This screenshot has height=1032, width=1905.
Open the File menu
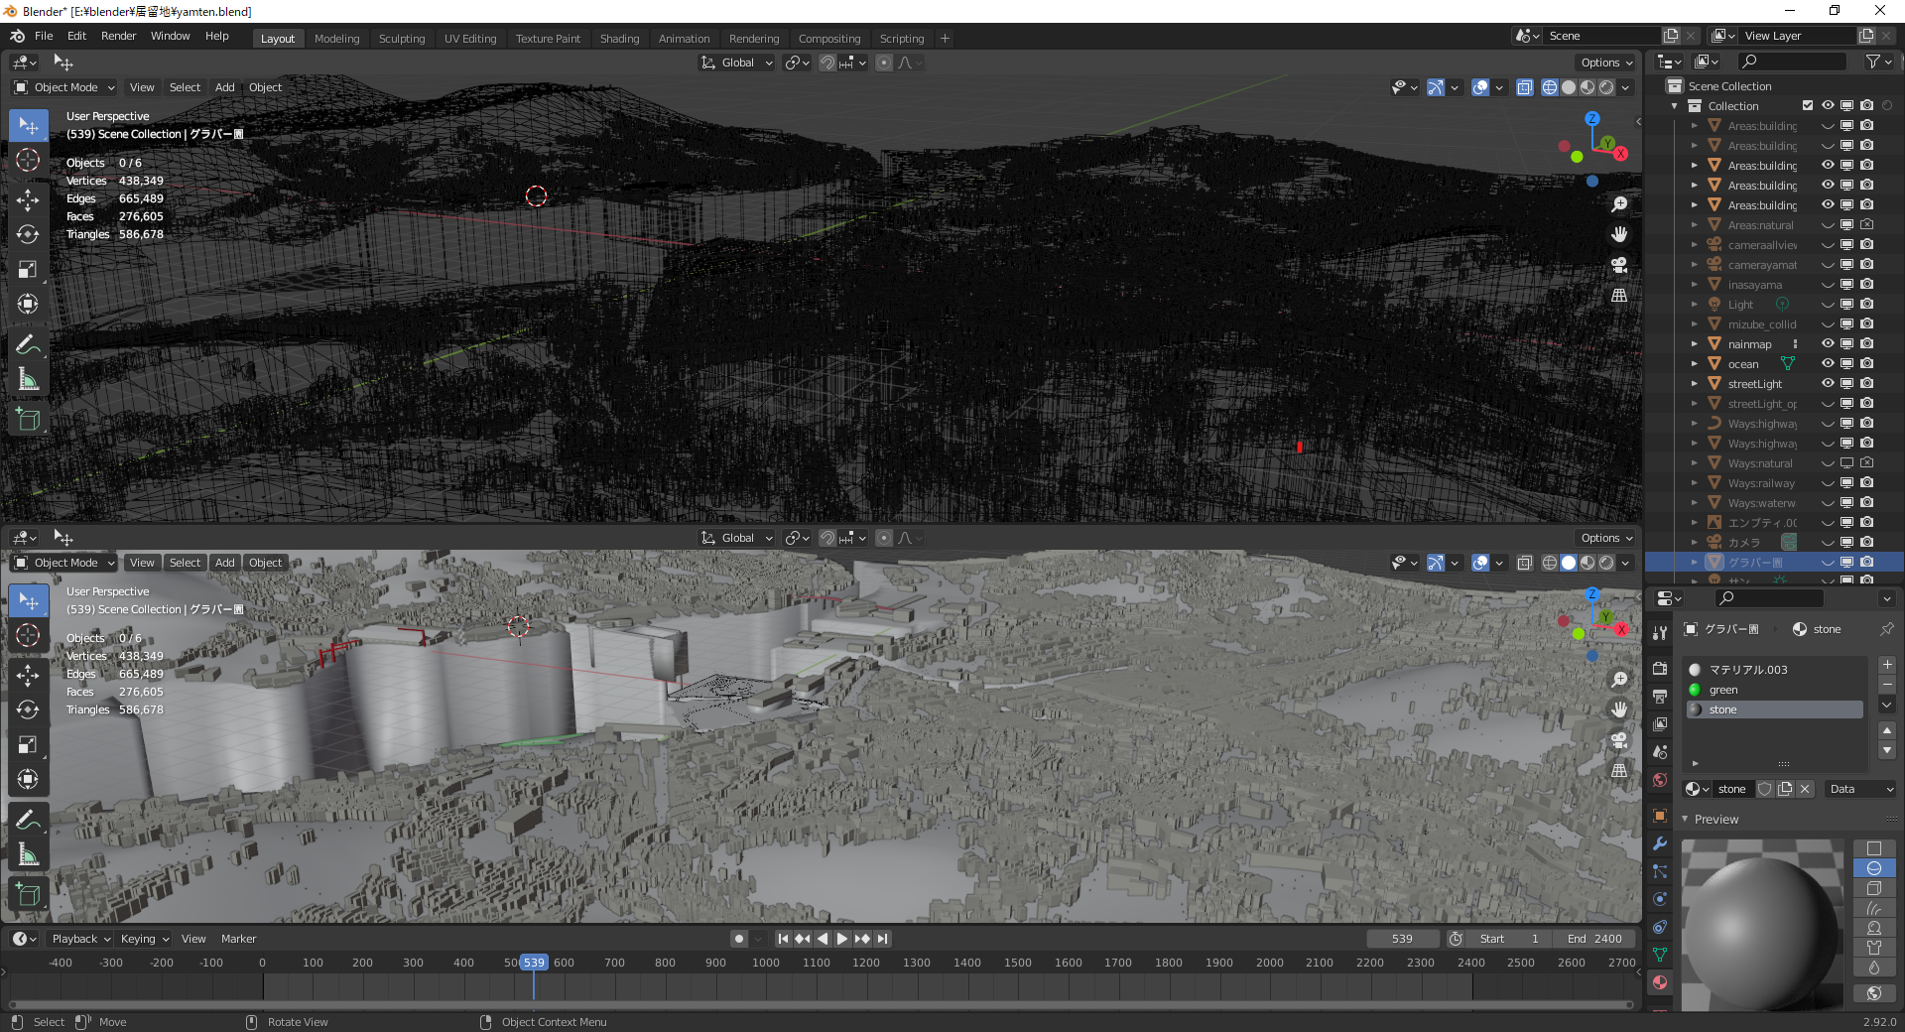pos(44,36)
